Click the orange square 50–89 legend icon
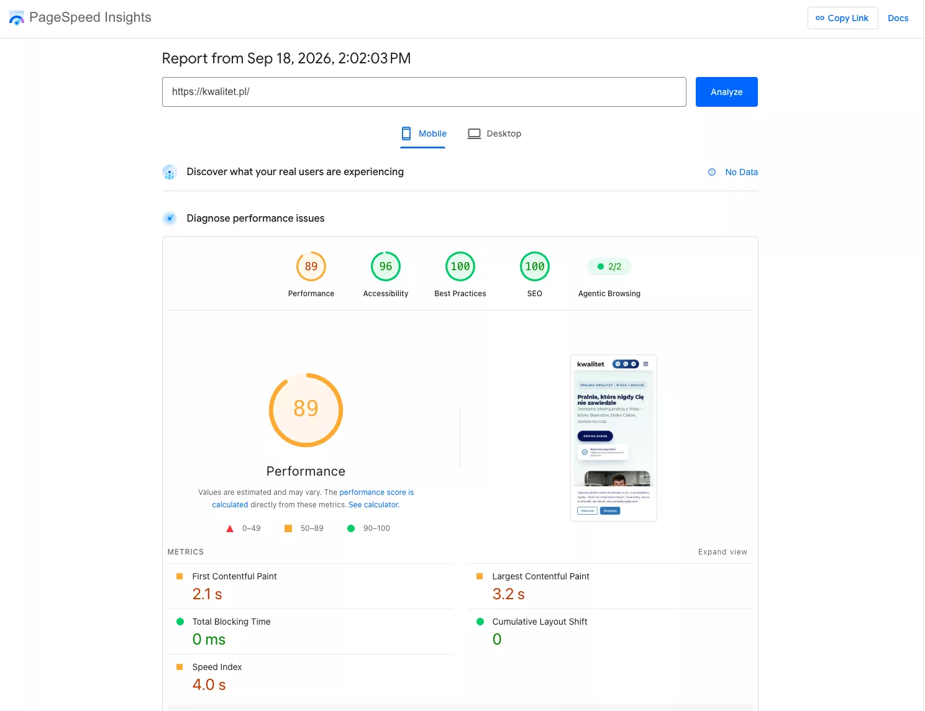 point(288,528)
